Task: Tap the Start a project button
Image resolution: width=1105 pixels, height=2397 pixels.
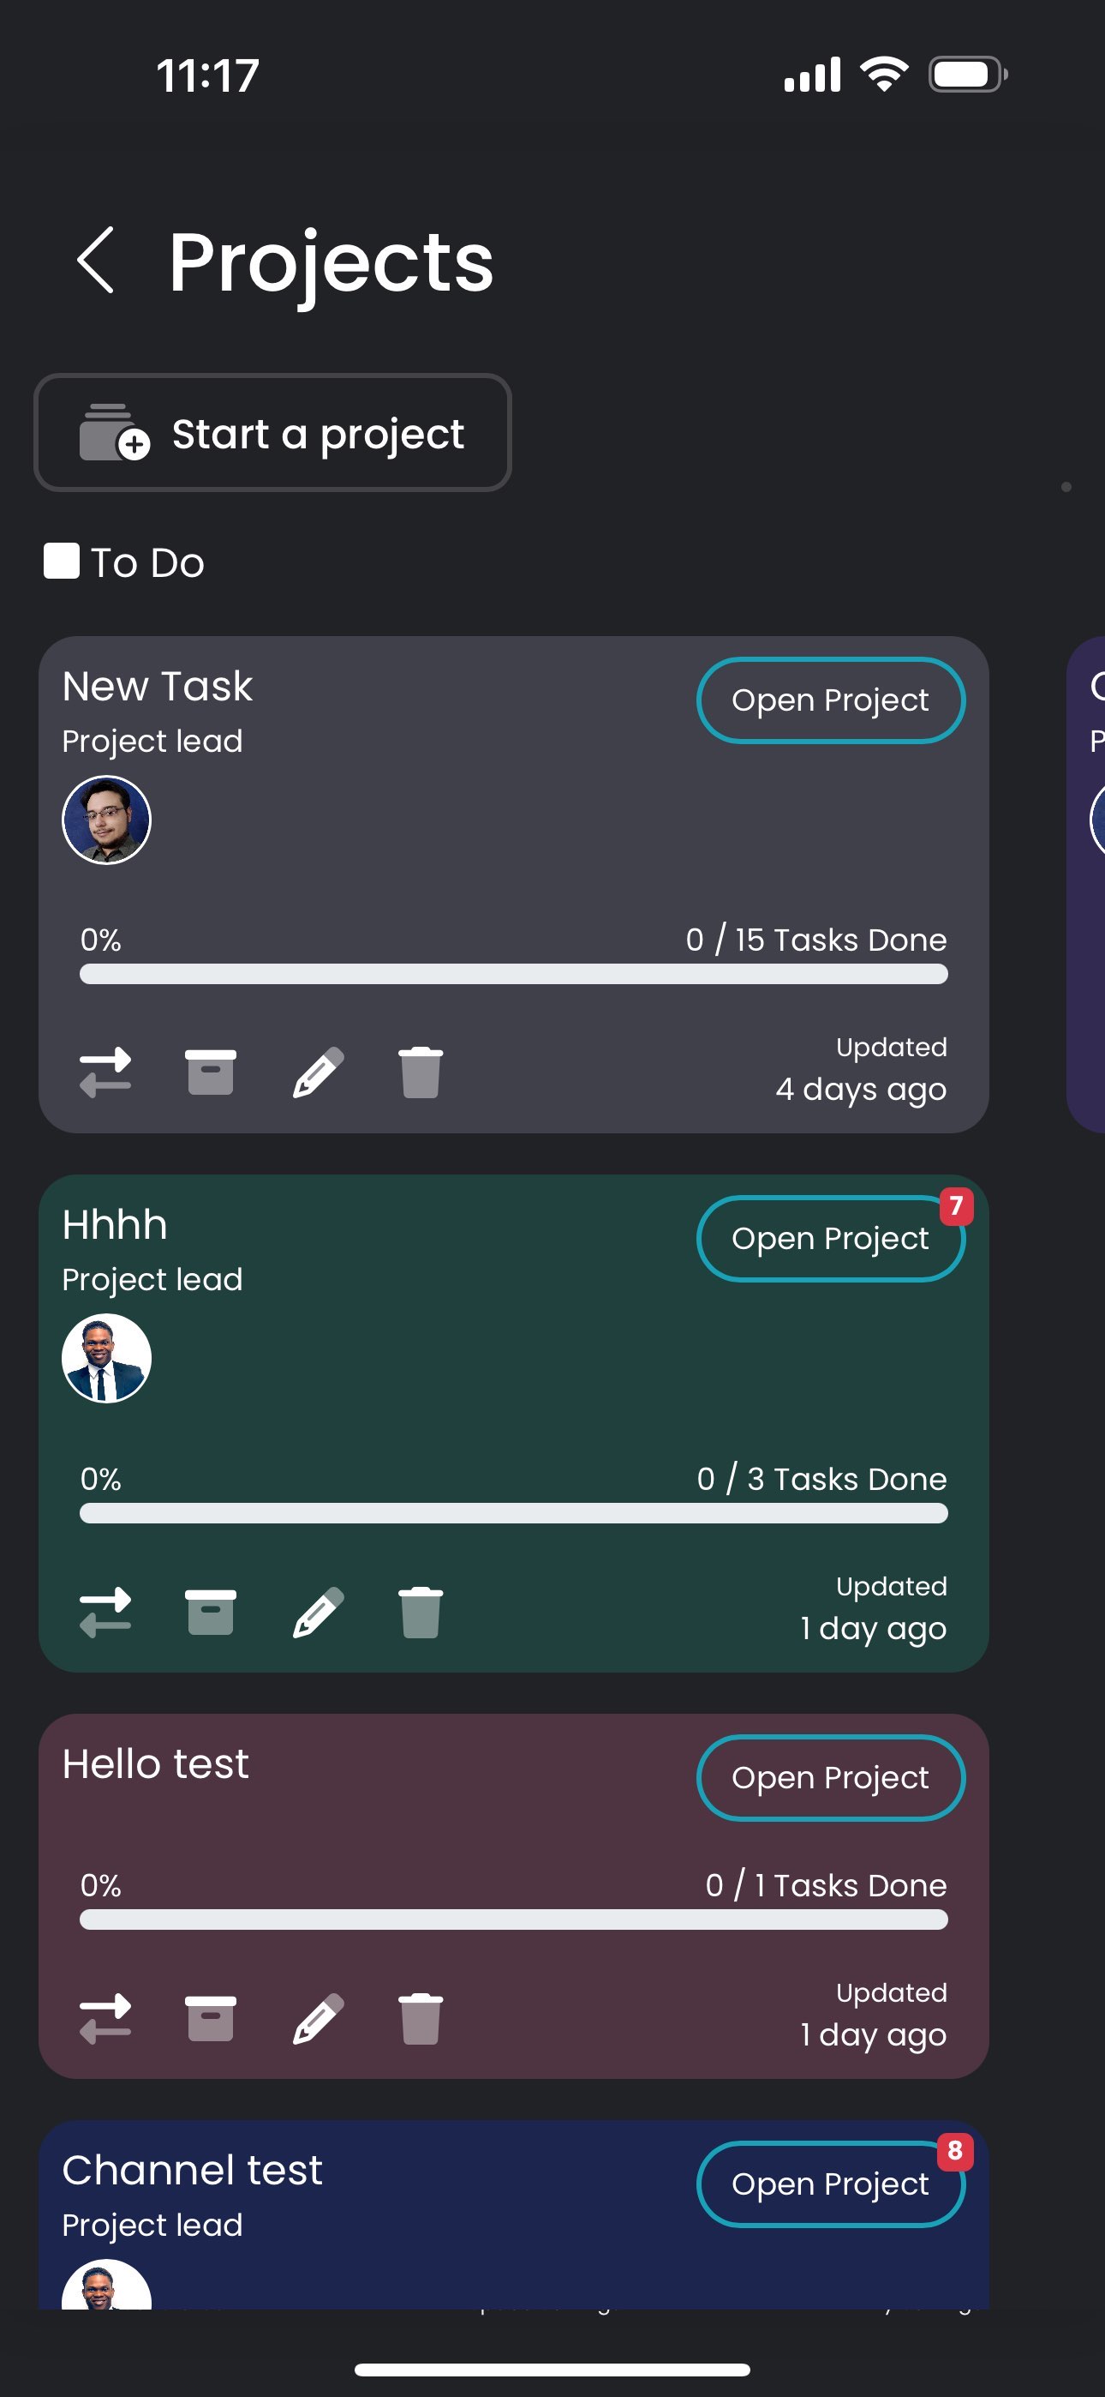Action: 272,433
